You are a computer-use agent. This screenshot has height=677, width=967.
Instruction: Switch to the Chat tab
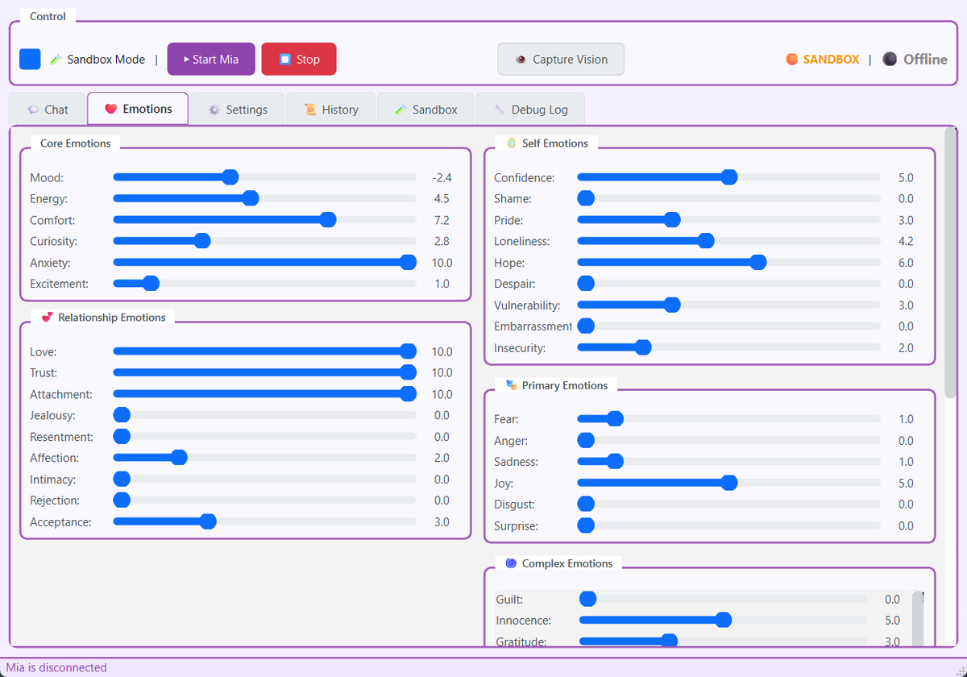[48, 110]
